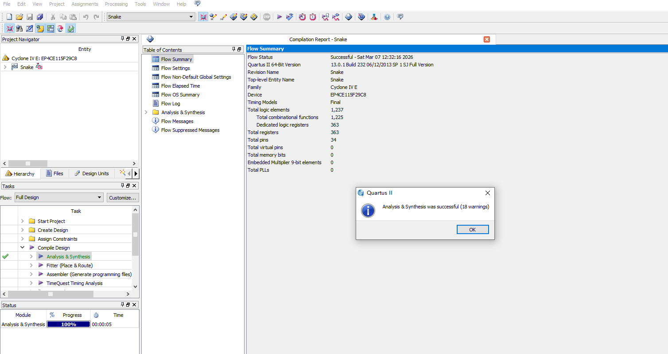Expand Analysis & Synthesis folder in Table of Contents
The image size is (668, 354).
146,112
